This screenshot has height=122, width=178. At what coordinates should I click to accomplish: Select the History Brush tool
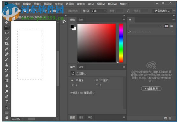7,70
